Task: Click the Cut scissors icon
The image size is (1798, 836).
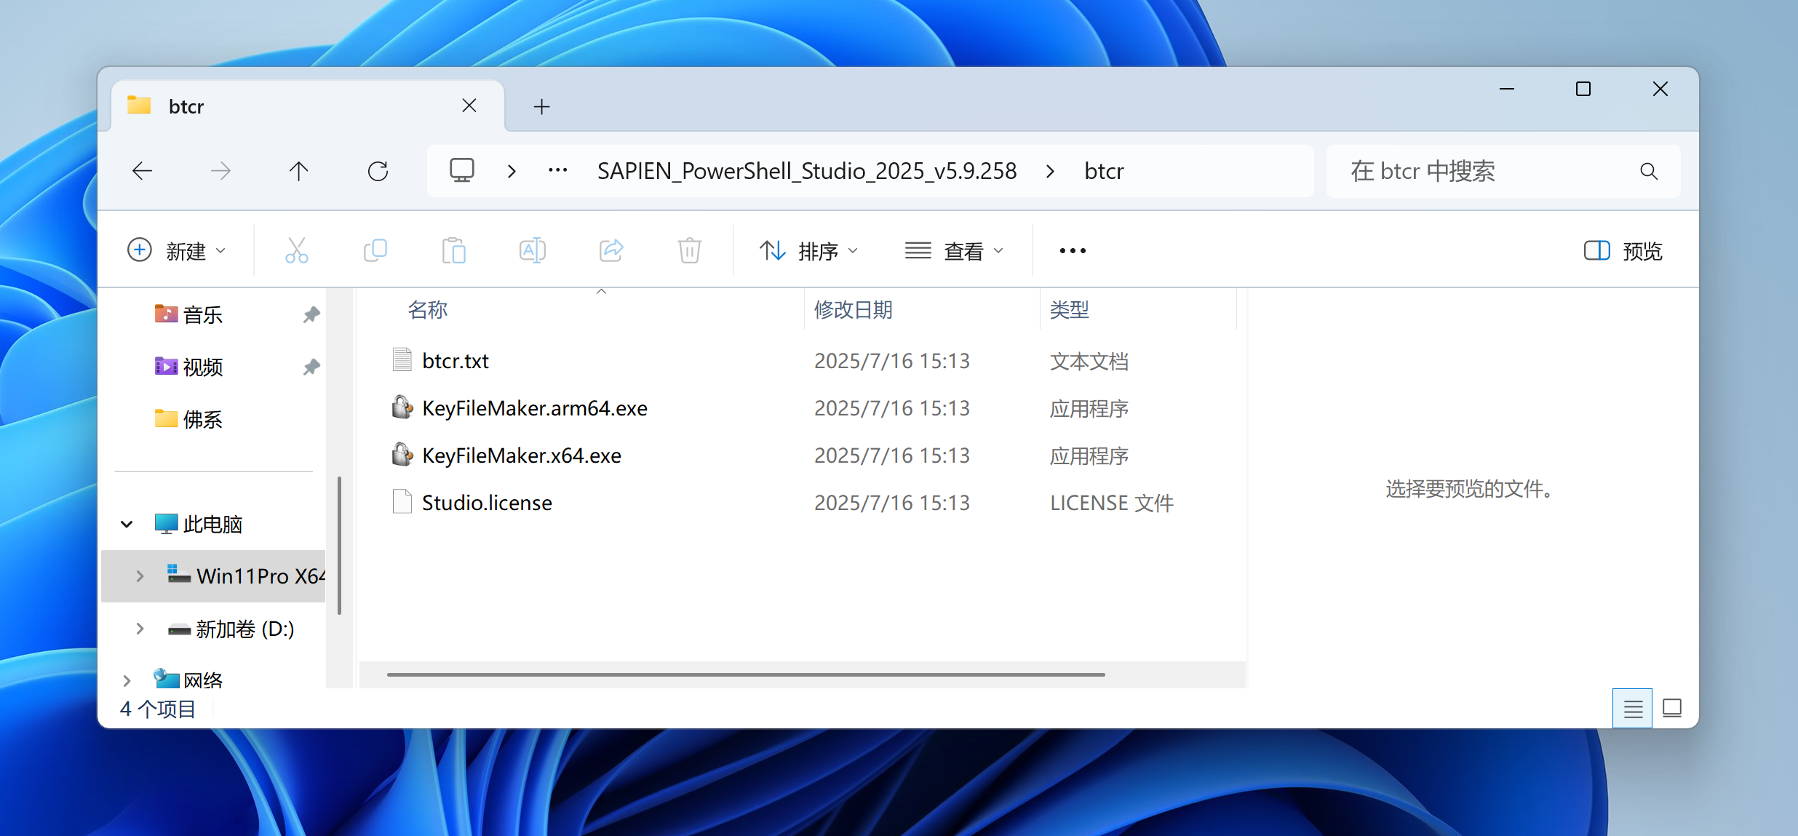Action: (296, 250)
